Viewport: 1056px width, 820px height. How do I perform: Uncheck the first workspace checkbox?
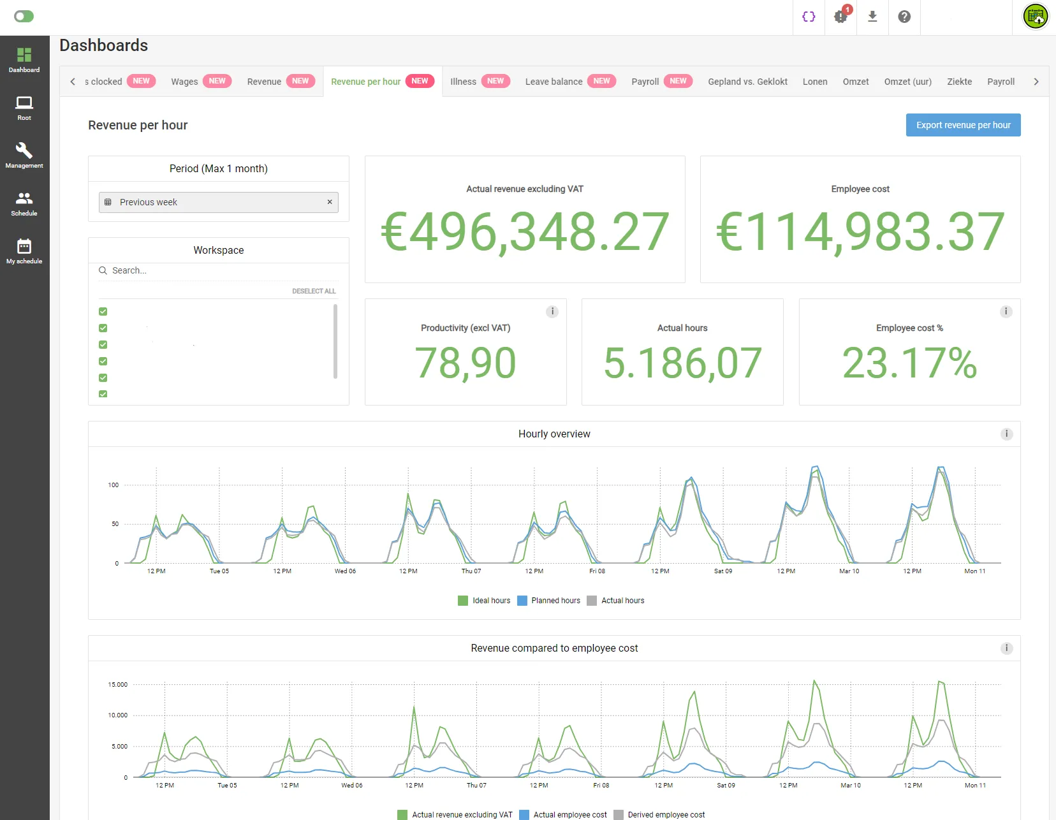pos(103,312)
